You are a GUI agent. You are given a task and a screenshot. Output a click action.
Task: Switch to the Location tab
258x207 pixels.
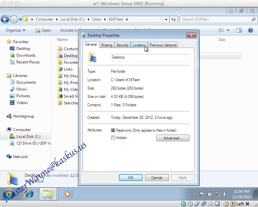coord(139,45)
